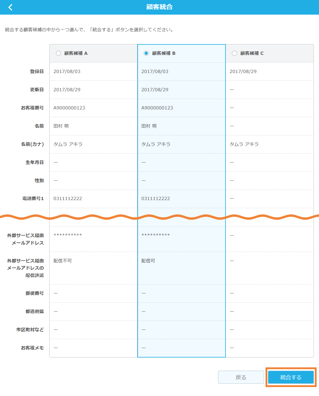The image size is (319, 396).
Task: Click the 戻る button
Action: point(241,377)
